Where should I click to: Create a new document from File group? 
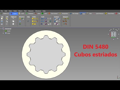(2, 18)
